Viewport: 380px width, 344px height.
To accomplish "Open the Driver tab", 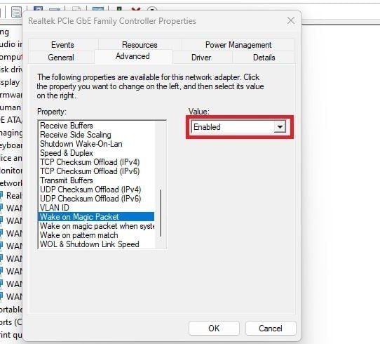I will [201, 58].
